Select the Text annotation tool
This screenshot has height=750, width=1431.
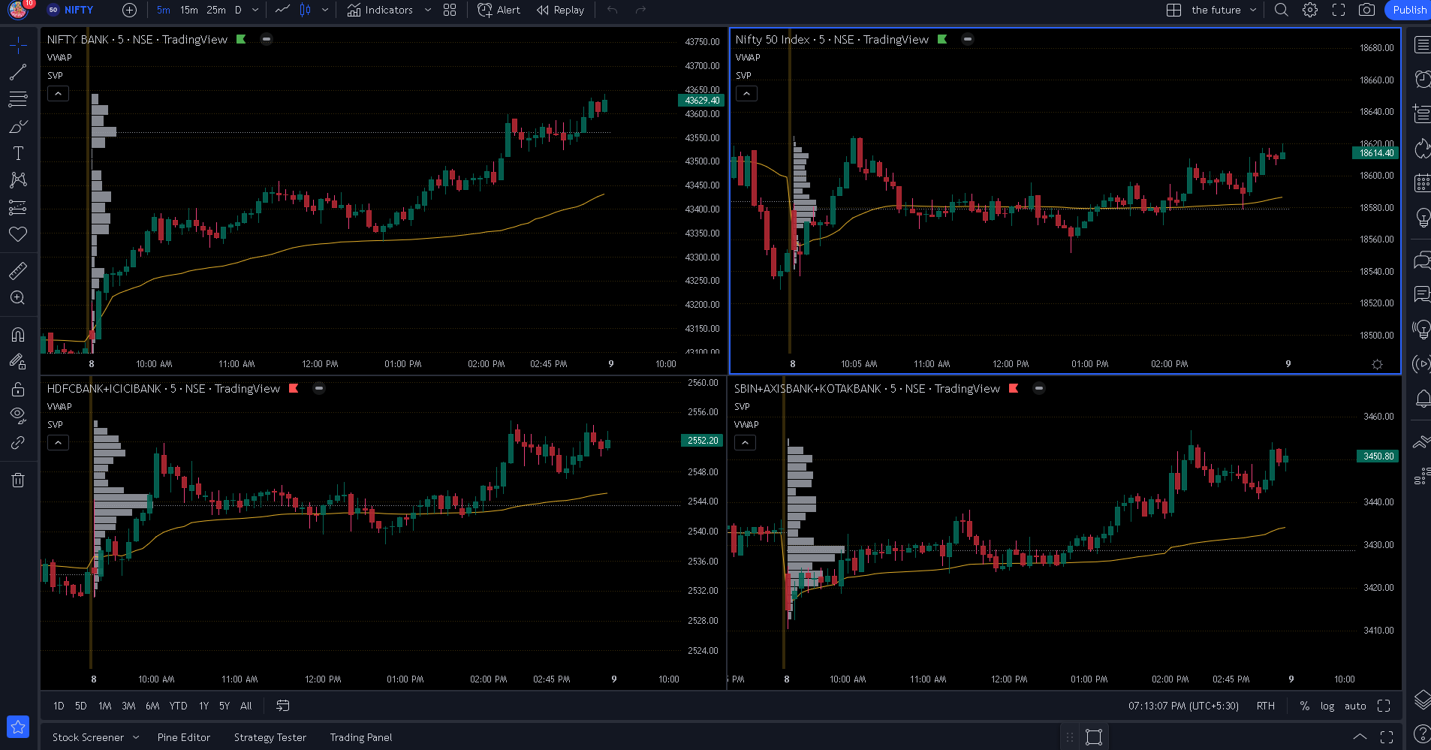(x=18, y=152)
